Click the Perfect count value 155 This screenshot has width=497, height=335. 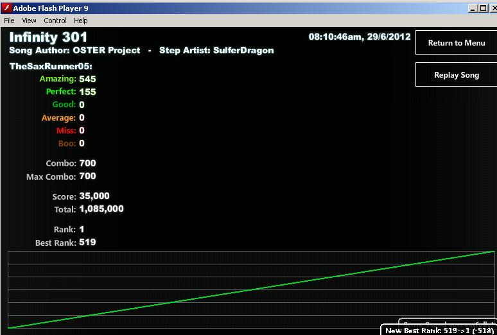(87, 92)
